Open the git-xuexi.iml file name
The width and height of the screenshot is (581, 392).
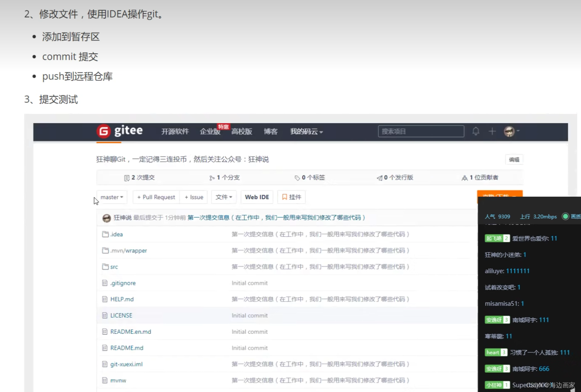[126, 364]
